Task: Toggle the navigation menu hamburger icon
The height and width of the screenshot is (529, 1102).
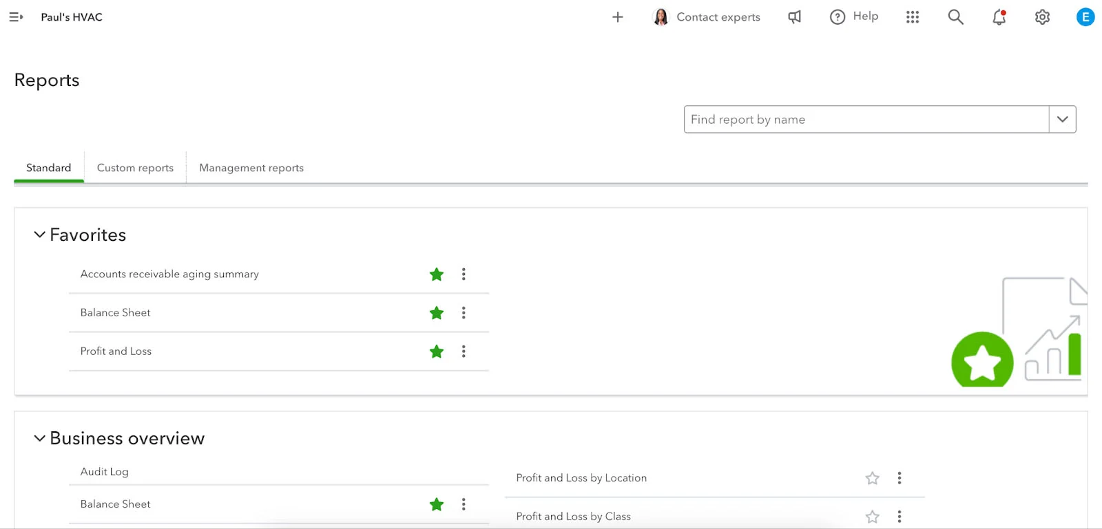Action: [16, 17]
